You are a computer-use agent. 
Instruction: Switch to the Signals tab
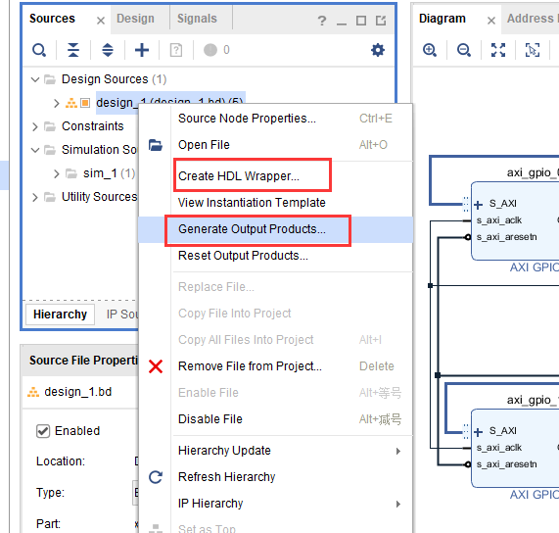tap(197, 19)
